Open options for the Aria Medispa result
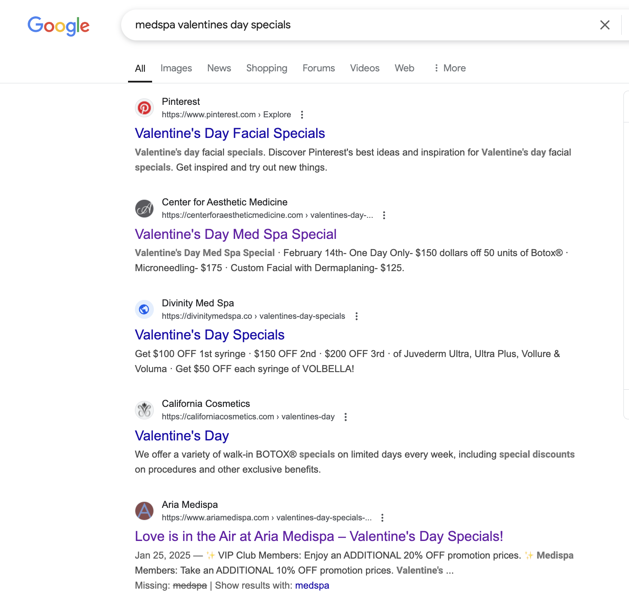The width and height of the screenshot is (629, 611). point(382,518)
